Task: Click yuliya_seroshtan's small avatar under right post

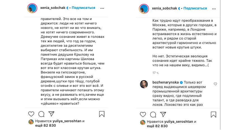Action: [143, 122]
